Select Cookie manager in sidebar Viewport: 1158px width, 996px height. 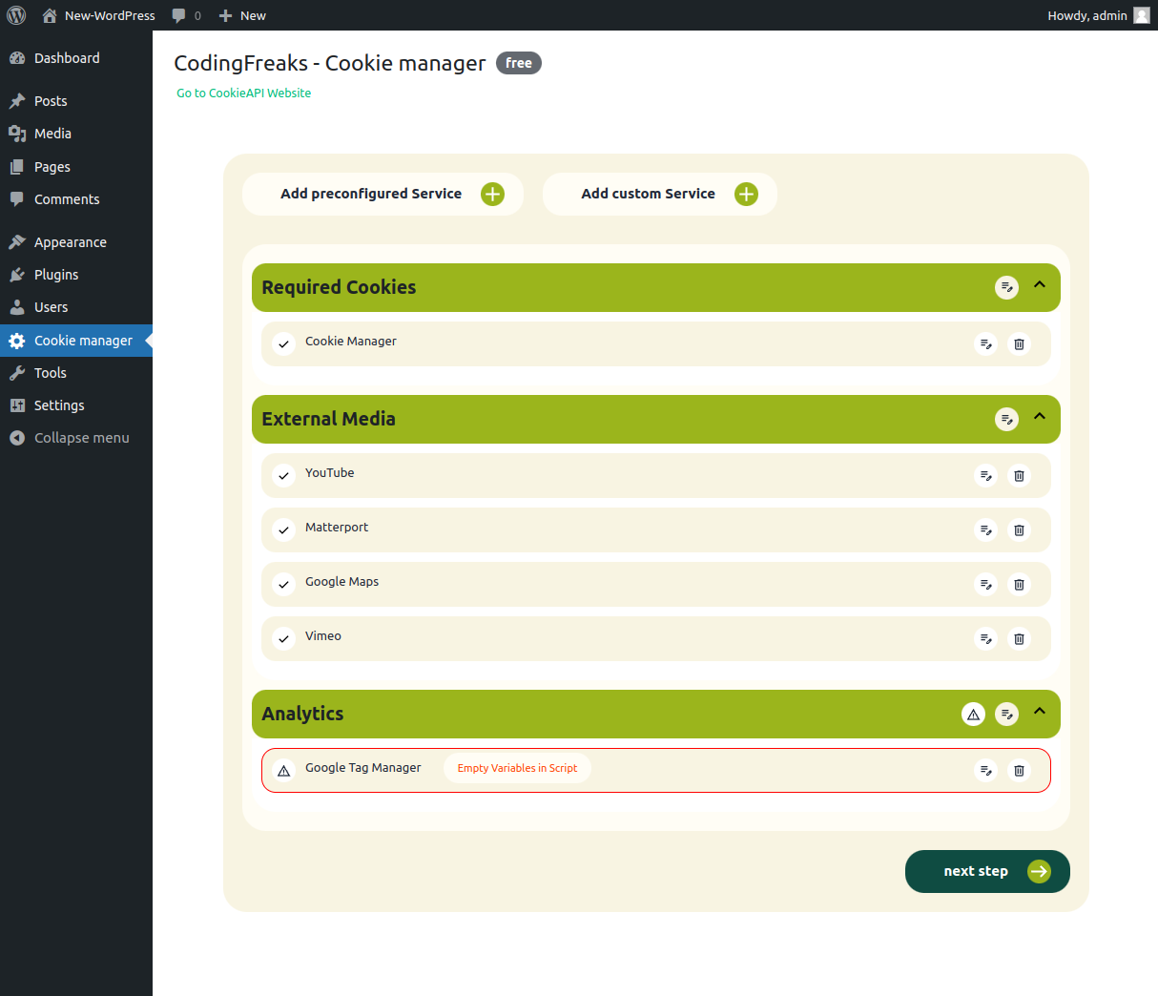click(76, 341)
